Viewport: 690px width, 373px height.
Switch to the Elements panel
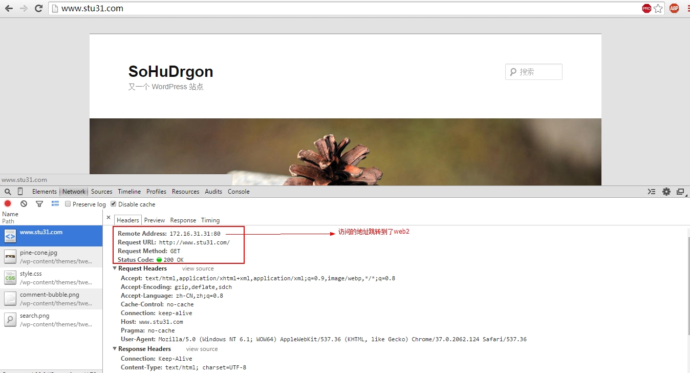45,192
